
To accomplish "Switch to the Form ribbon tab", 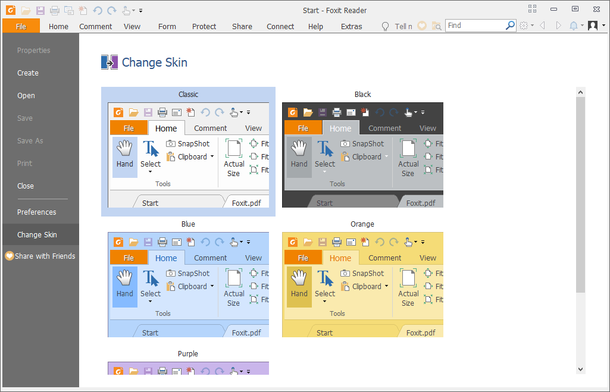I will [x=167, y=26].
